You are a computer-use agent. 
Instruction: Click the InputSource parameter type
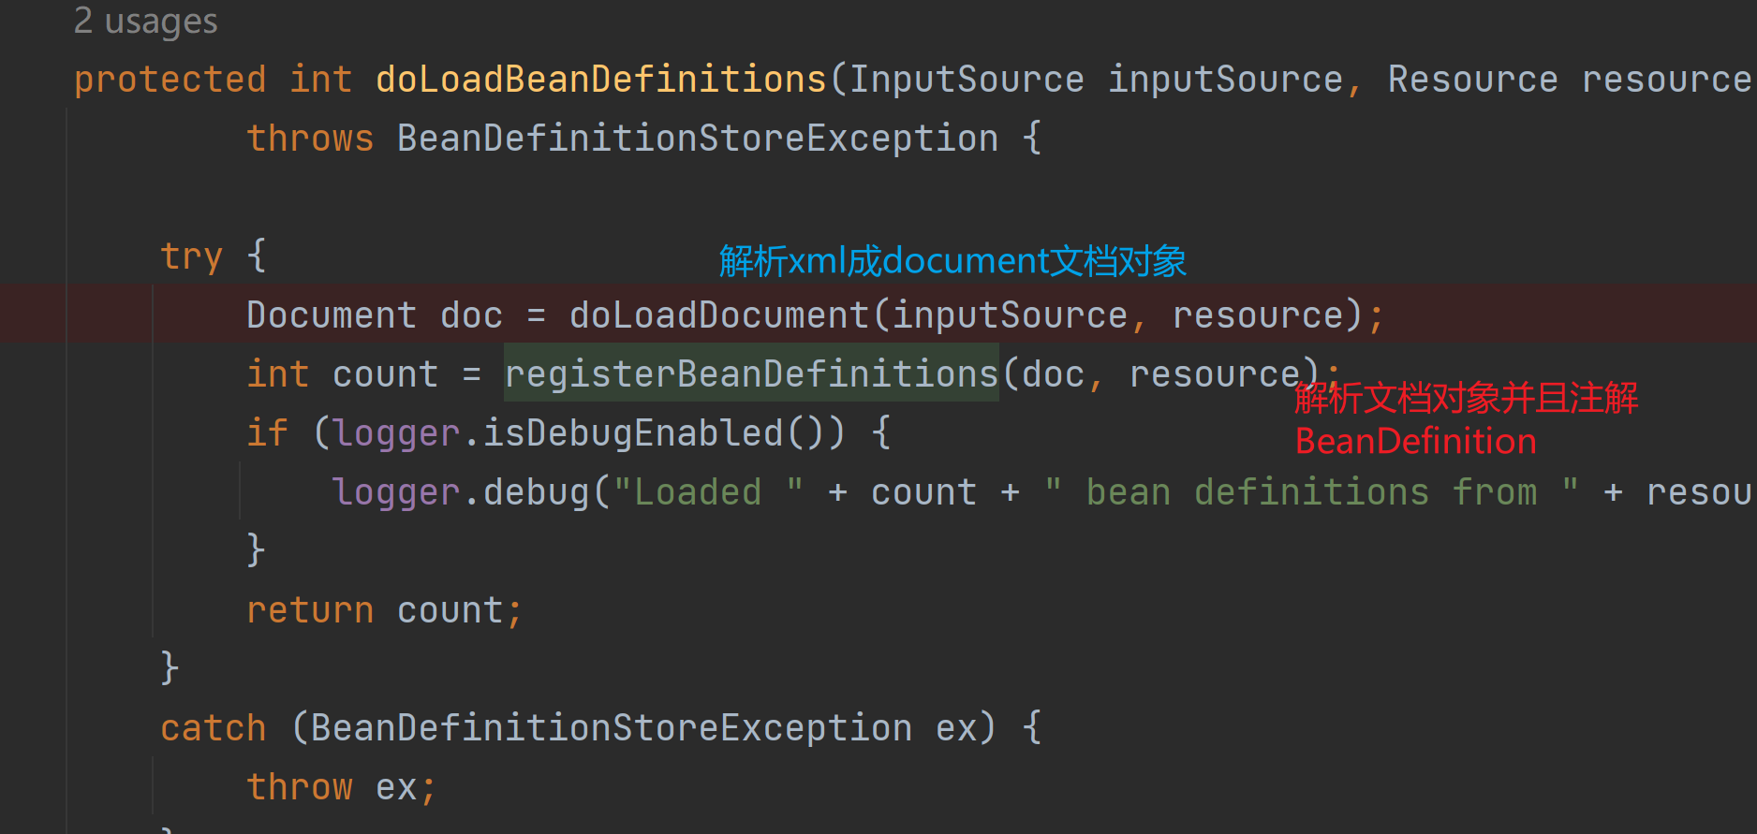(966, 80)
